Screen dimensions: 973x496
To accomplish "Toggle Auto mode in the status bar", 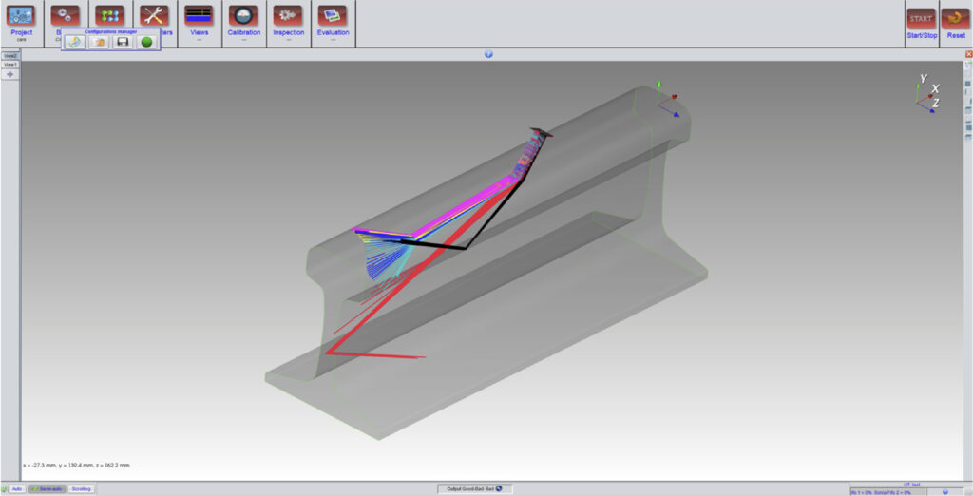I will (17, 489).
